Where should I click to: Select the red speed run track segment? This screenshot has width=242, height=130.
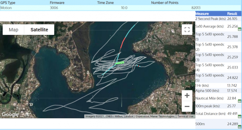coord(123,43)
